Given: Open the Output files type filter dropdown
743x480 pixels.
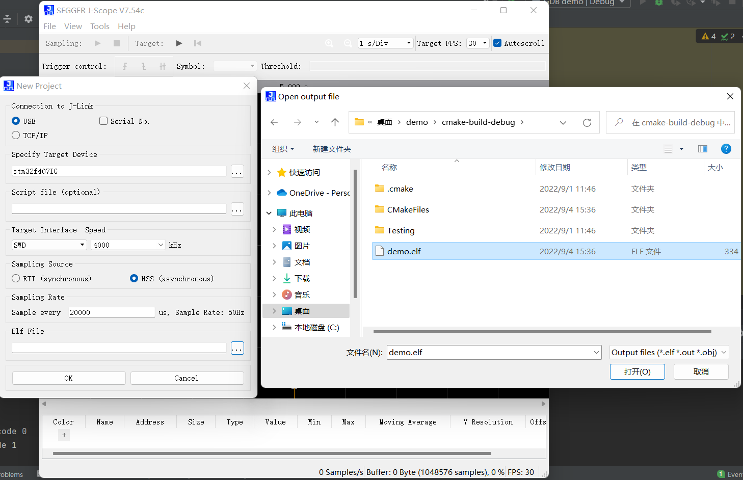Looking at the screenshot, I should pyautogui.click(x=669, y=352).
